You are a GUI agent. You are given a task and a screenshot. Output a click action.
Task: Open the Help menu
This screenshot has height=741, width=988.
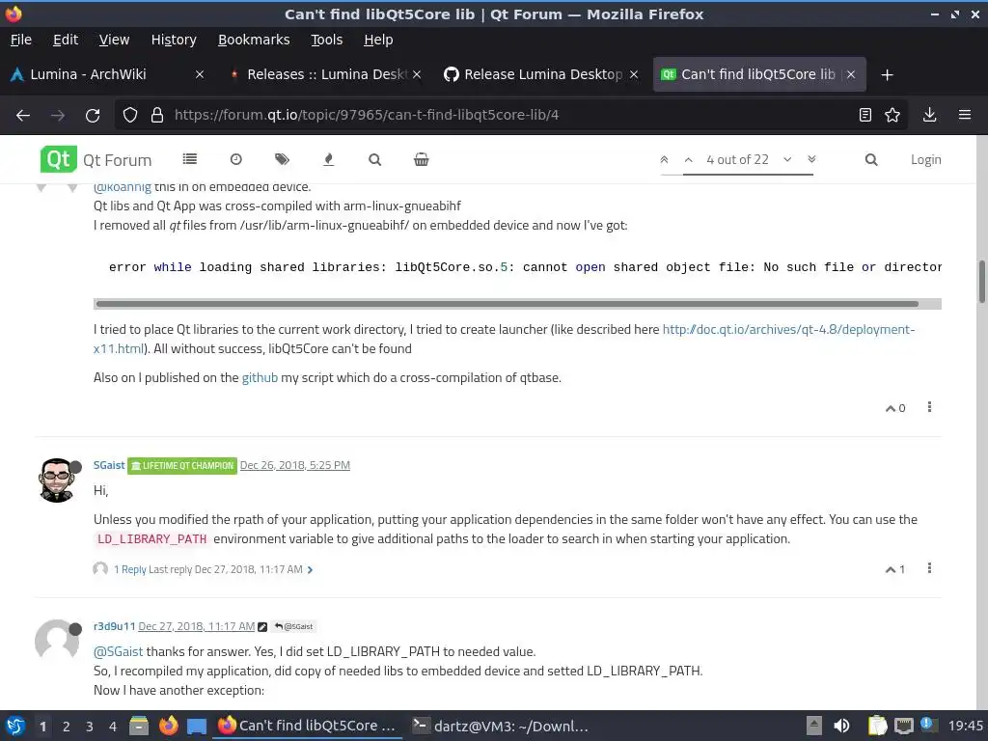pyautogui.click(x=378, y=40)
